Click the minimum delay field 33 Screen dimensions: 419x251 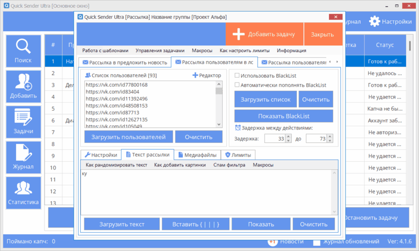coord(275,138)
